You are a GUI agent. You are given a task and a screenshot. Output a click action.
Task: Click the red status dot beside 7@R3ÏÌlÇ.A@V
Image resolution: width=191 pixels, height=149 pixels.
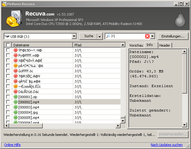16,76
